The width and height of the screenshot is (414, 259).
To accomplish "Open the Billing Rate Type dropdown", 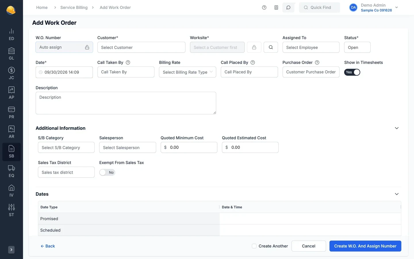I will coord(187,72).
